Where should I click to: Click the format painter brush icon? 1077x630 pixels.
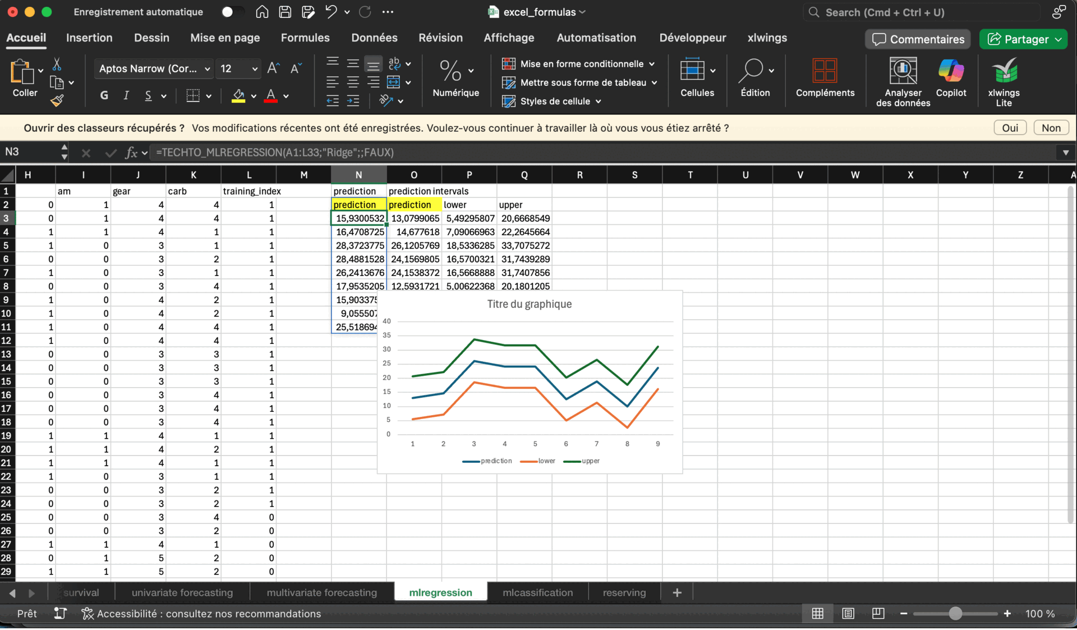[x=57, y=101]
